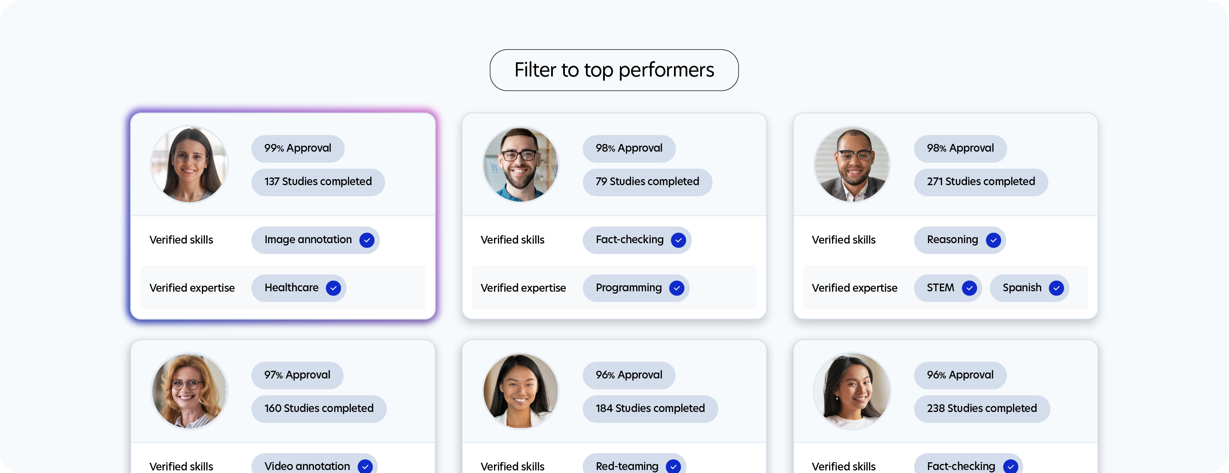Image resolution: width=1229 pixels, height=473 pixels.
Task: Click the STEM verified checkmark icon
Action: point(969,288)
